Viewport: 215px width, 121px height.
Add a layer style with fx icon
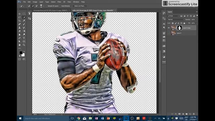tap(176, 114)
